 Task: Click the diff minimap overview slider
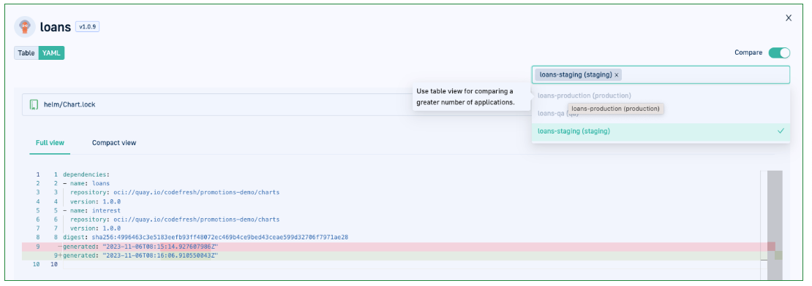tap(775, 225)
